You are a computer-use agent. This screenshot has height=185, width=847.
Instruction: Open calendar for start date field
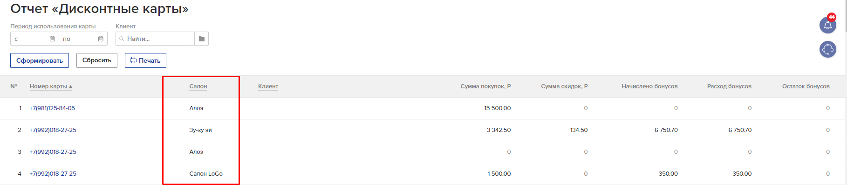click(x=52, y=39)
